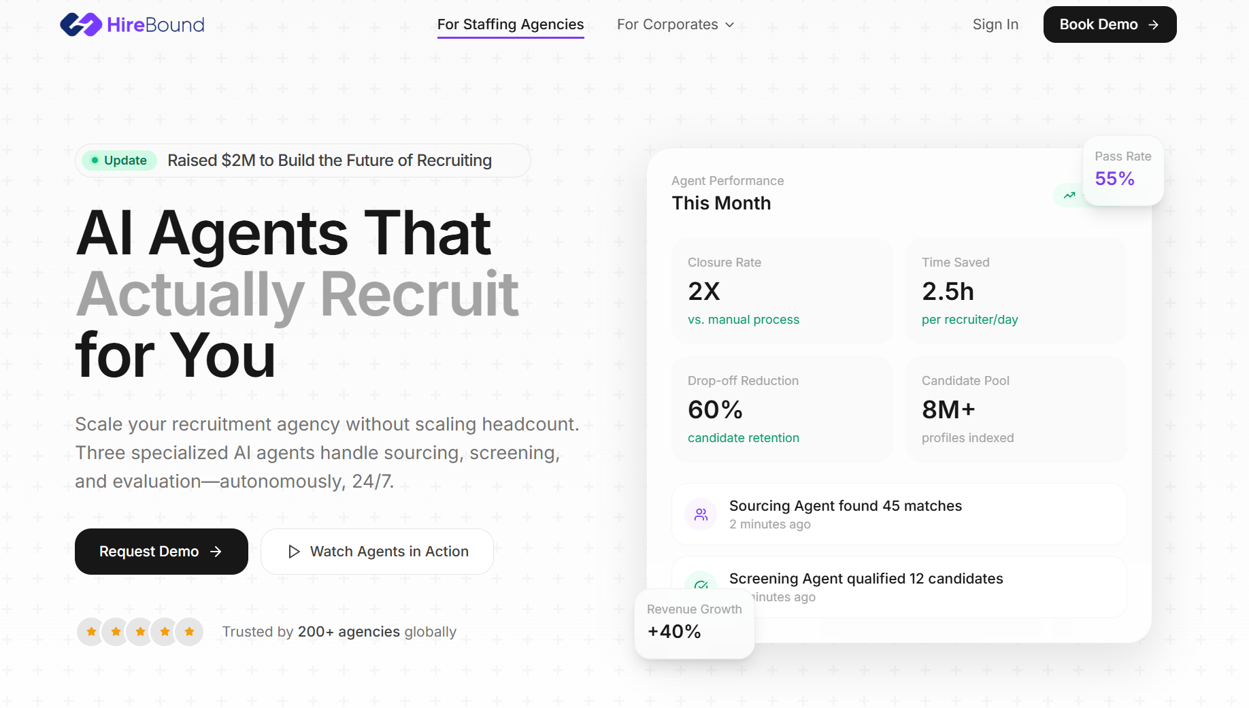This screenshot has height=708, width=1249.
Task: Click Watch Agents in Action button
Action: [x=377, y=552]
